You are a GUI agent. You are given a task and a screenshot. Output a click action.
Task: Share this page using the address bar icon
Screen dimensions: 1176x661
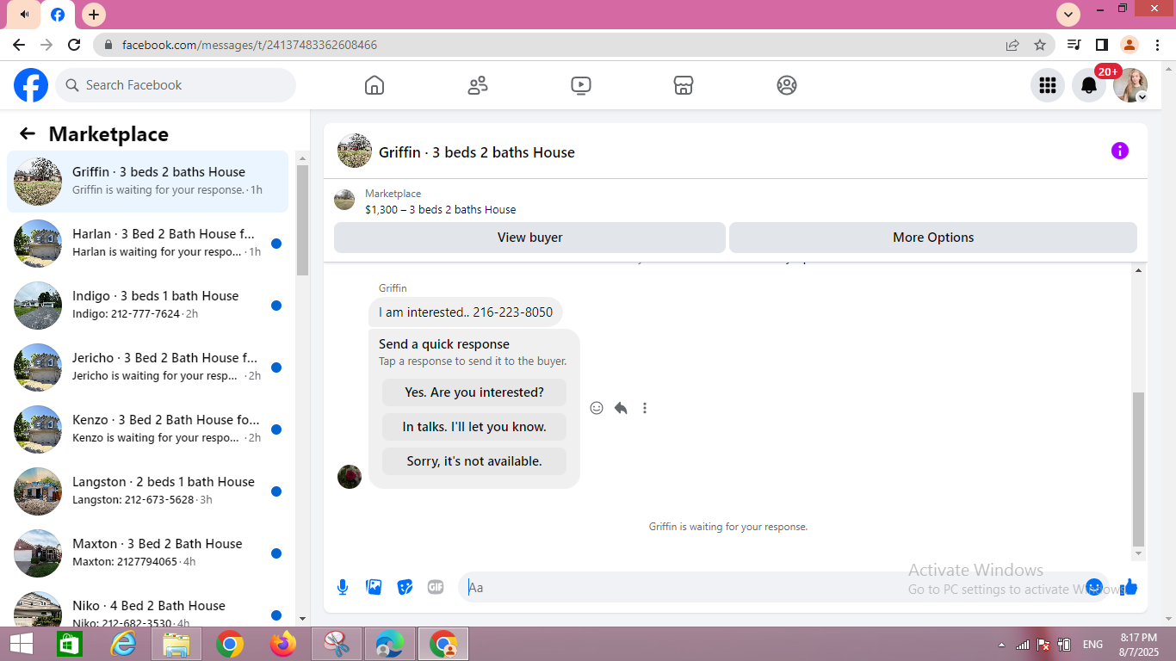pyautogui.click(x=1012, y=45)
